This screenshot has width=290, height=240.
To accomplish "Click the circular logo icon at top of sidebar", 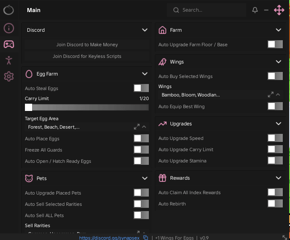I will pyautogui.click(x=8, y=10).
